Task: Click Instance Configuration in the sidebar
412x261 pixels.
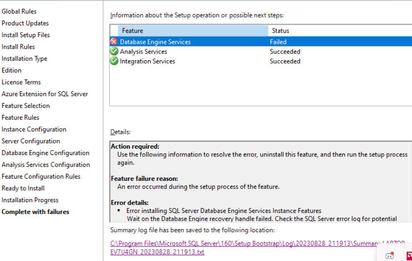Action: [x=34, y=129]
